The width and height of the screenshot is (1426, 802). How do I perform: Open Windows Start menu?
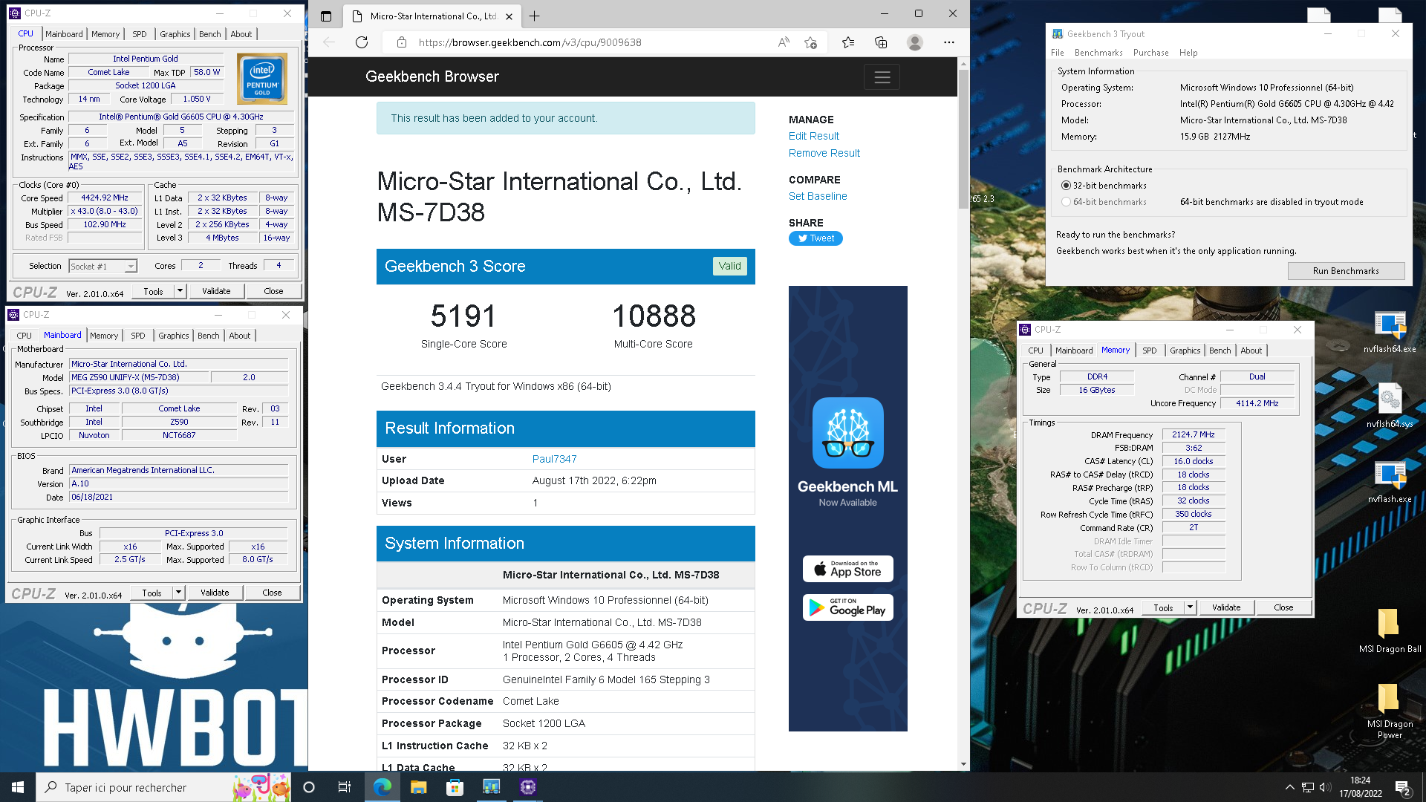click(18, 787)
